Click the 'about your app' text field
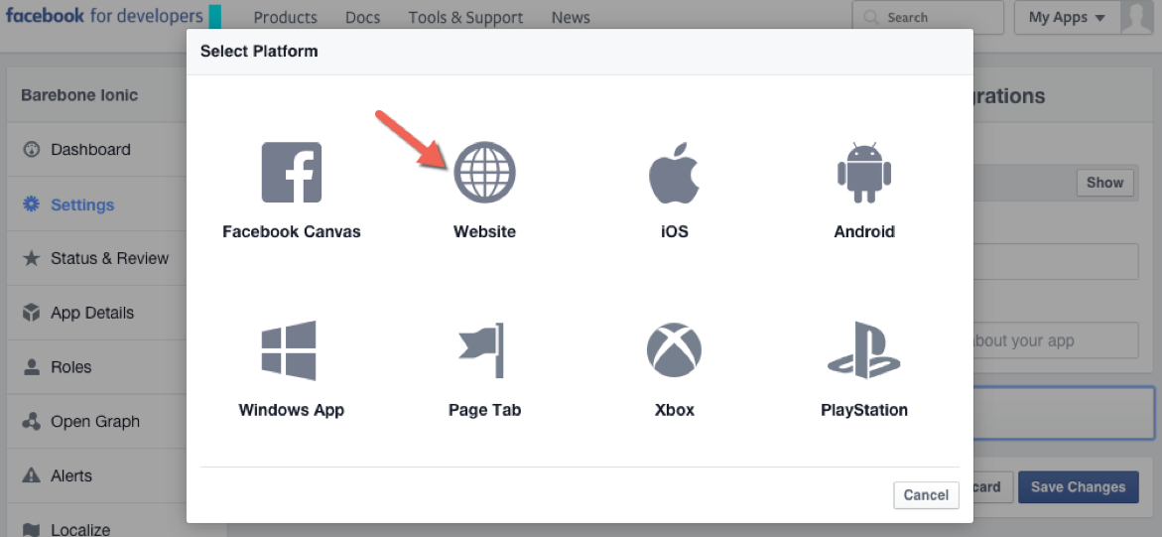 (x=1055, y=340)
